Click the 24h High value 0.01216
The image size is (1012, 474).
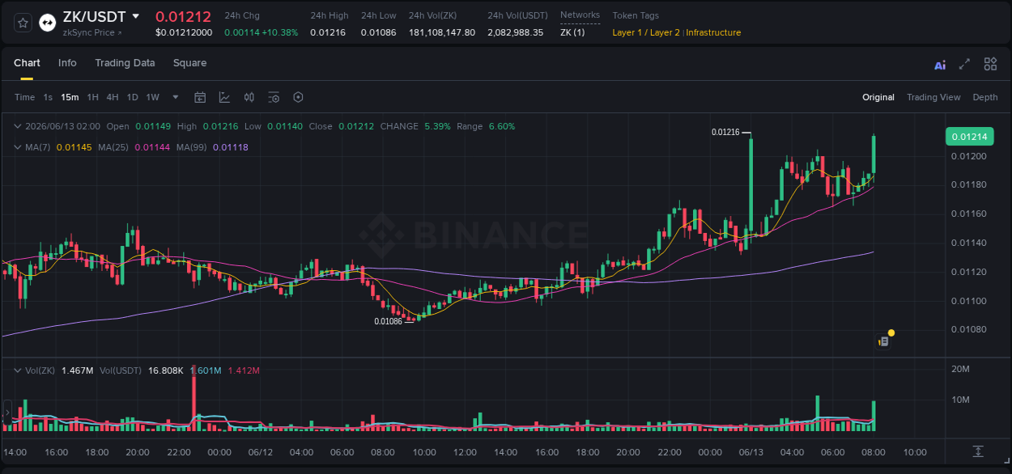[x=327, y=32]
